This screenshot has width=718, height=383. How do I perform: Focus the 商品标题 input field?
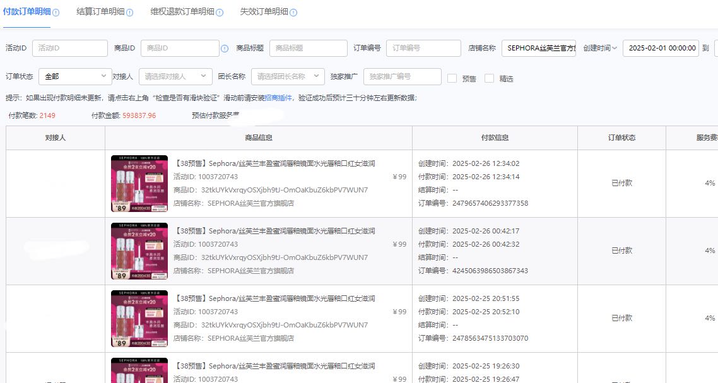click(308, 48)
